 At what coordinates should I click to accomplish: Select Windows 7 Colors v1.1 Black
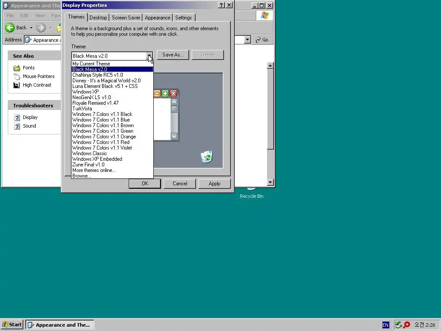tap(112, 114)
